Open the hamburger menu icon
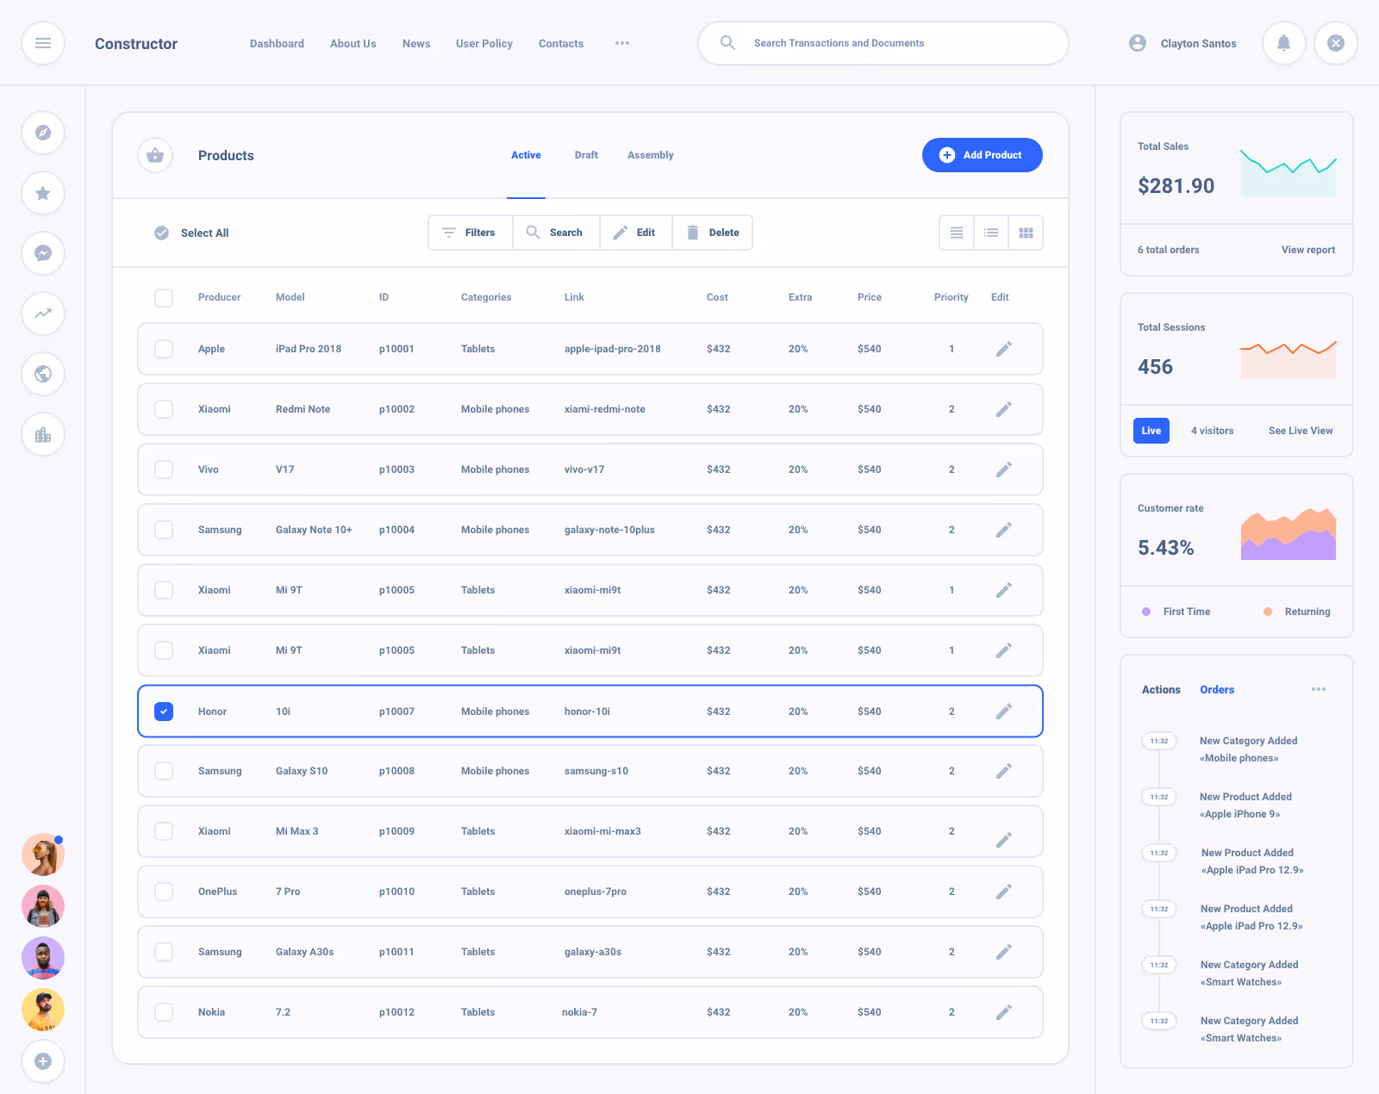The height and width of the screenshot is (1094, 1379). (43, 43)
